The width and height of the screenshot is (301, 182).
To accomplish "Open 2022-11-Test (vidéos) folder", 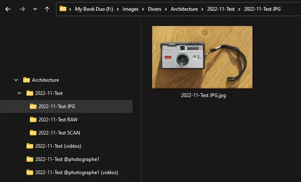I will (x=58, y=146).
